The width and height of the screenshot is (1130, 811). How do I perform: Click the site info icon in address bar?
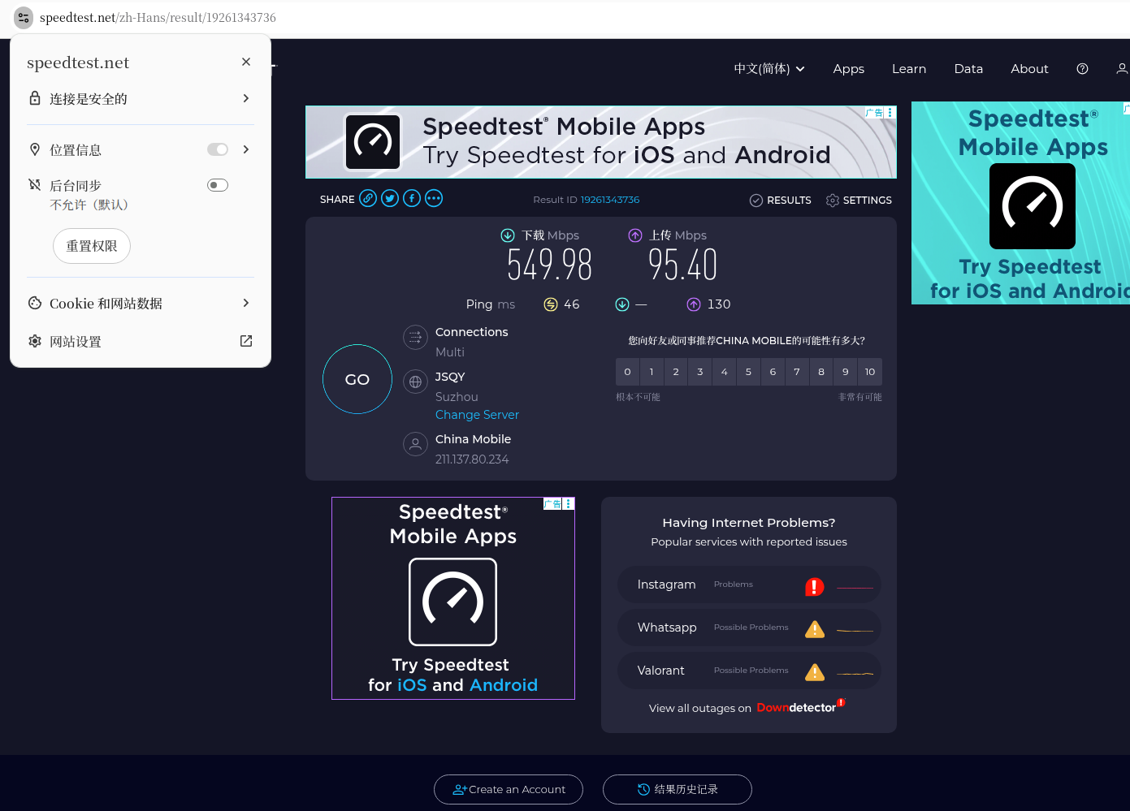(x=24, y=17)
